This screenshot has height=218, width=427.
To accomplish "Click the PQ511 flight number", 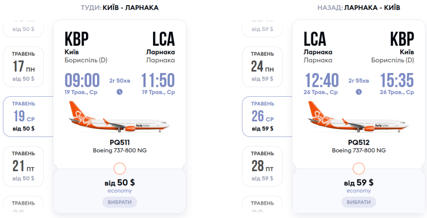I will [120, 142].
